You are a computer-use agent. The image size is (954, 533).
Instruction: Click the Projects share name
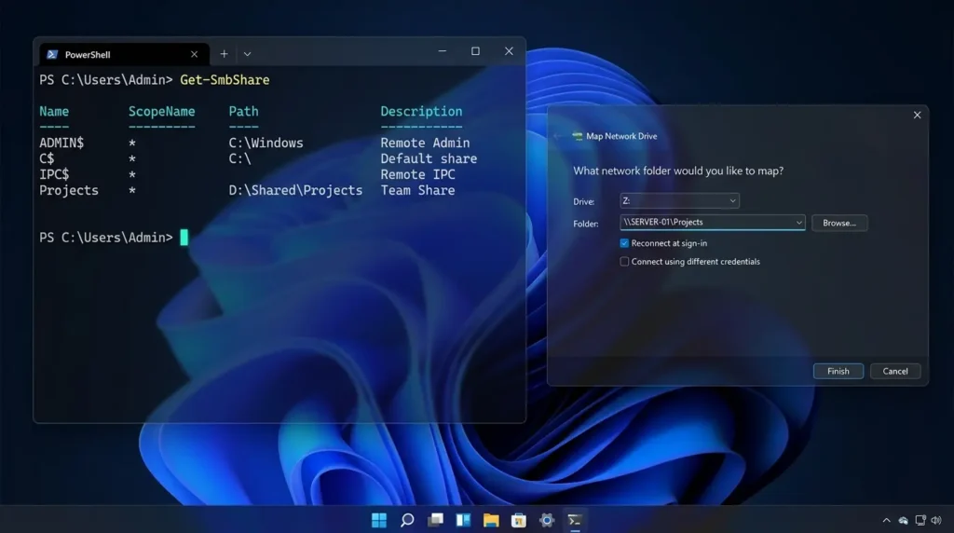pos(69,190)
